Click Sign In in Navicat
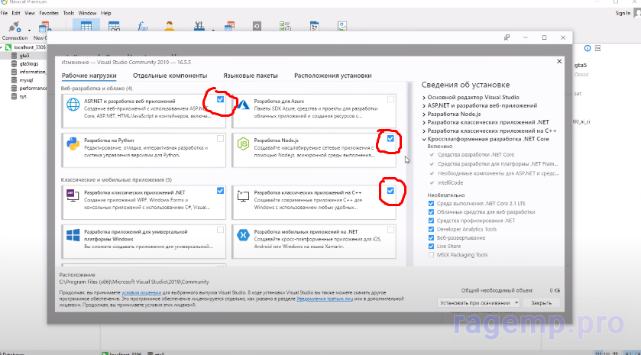Screen dimensions: 641x355 coord(623,13)
